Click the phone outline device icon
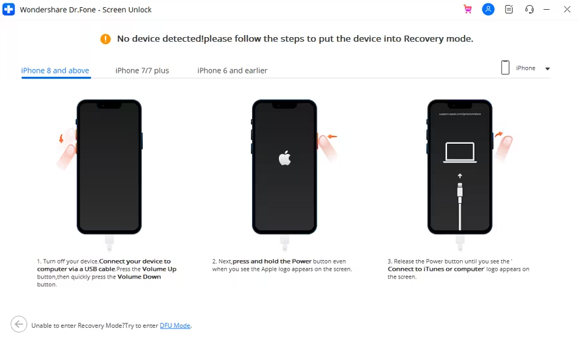This screenshot has width=578, height=339. pos(505,68)
